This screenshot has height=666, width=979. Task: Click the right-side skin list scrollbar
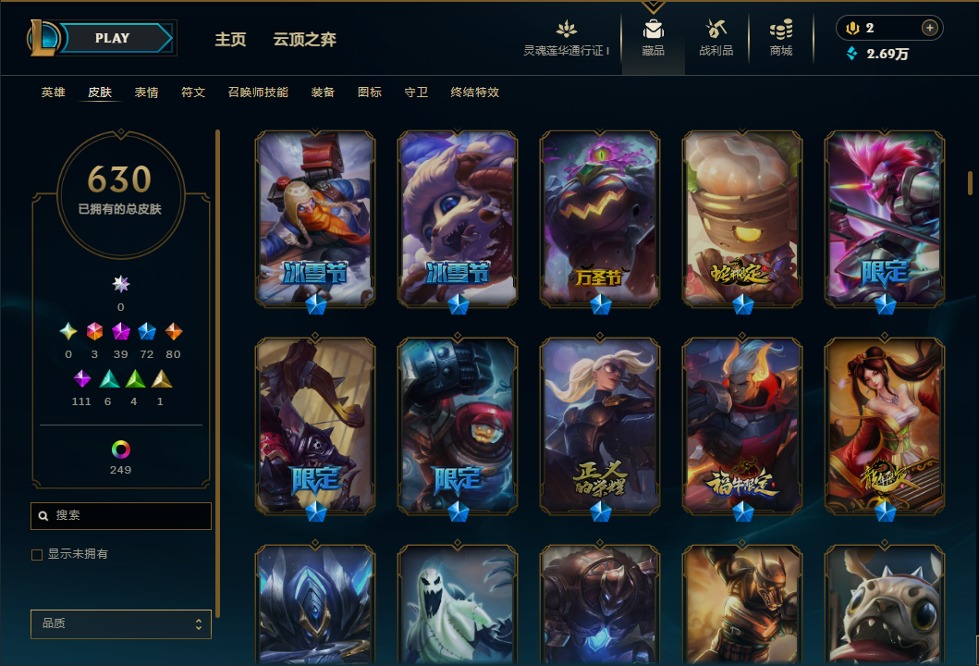971,183
